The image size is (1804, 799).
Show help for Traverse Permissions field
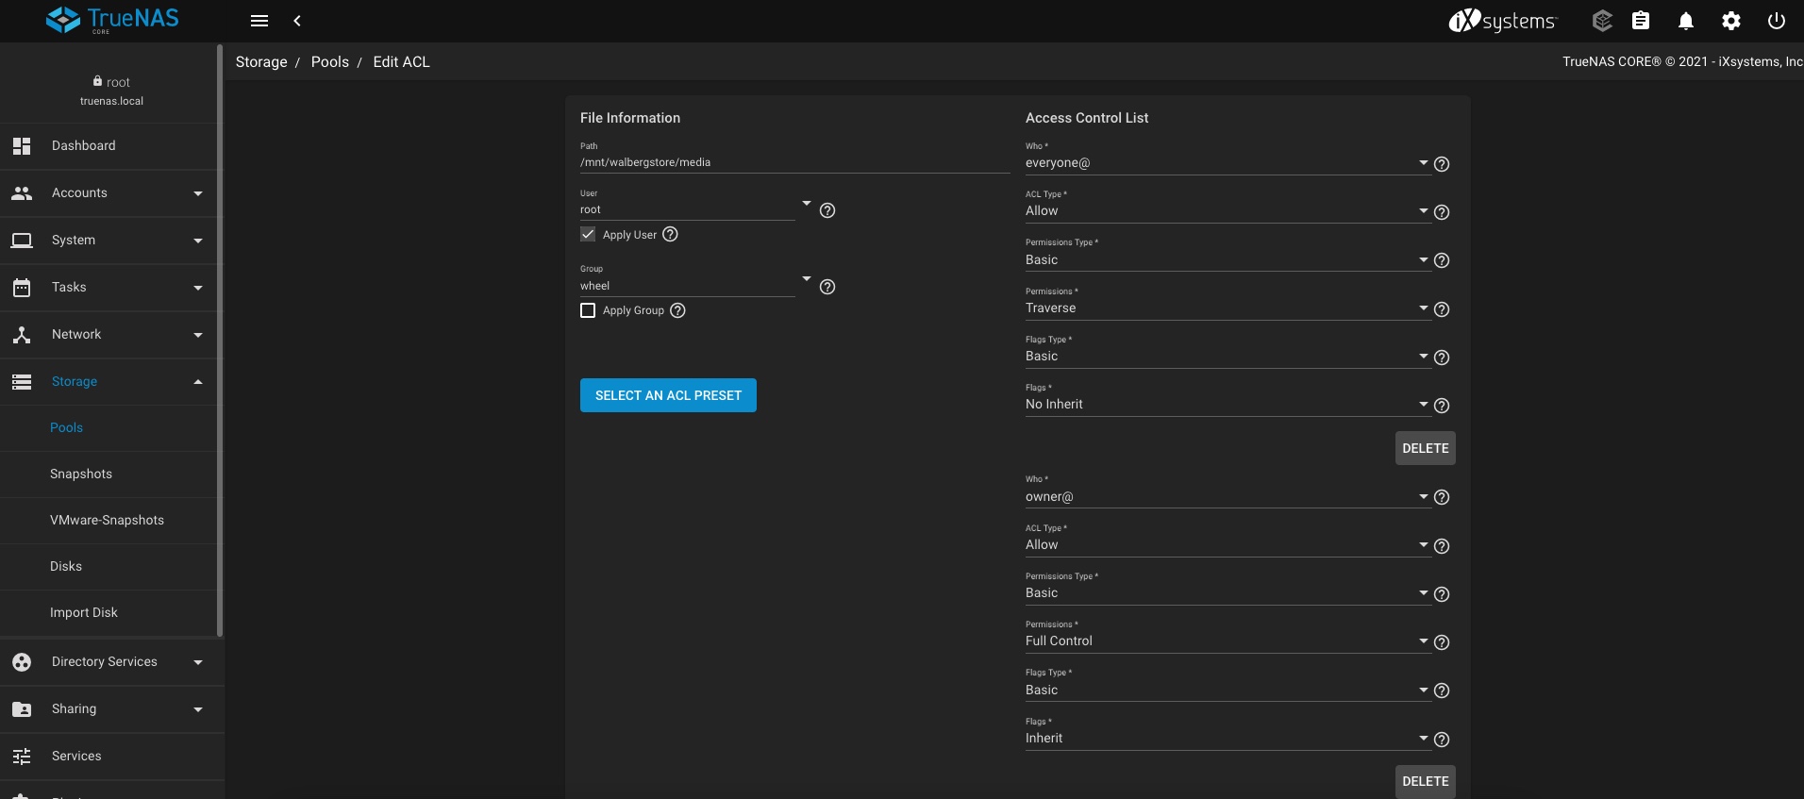coord(1442,309)
